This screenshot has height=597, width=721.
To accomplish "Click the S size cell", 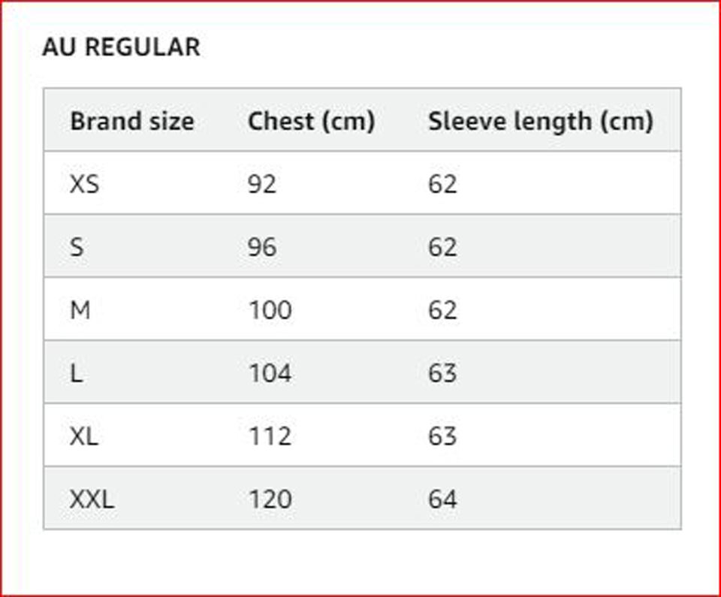I will pos(77,248).
